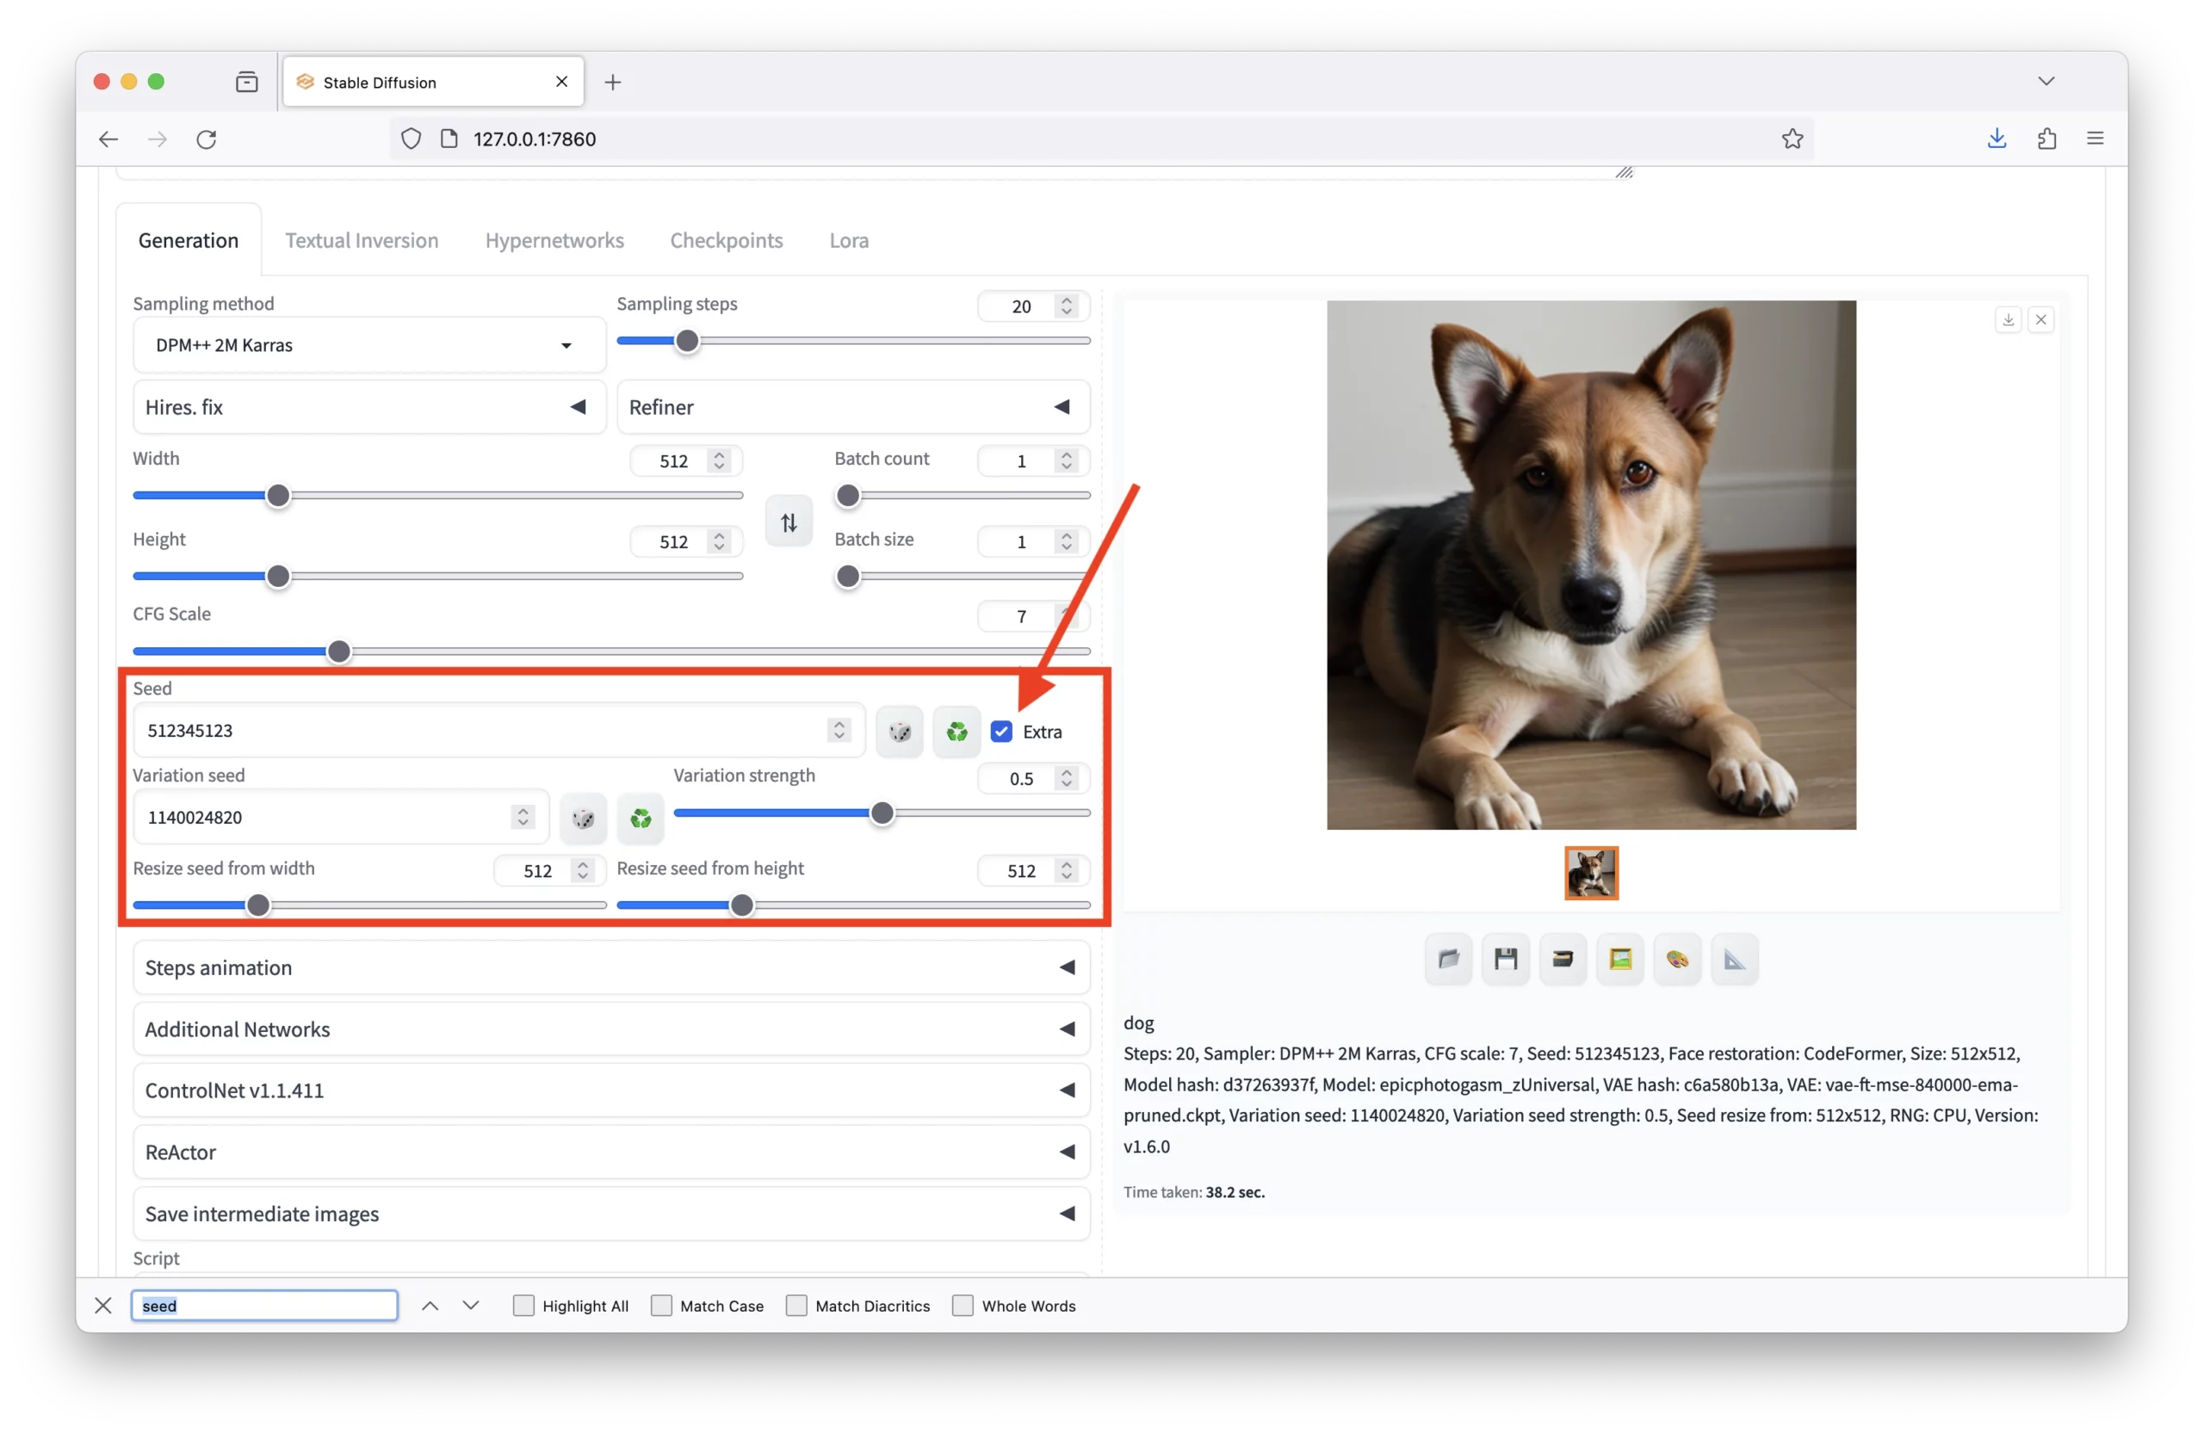Adjust the Width slider
The width and height of the screenshot is (2204, 1433).
pyautogui.click(x=438, y=497)
